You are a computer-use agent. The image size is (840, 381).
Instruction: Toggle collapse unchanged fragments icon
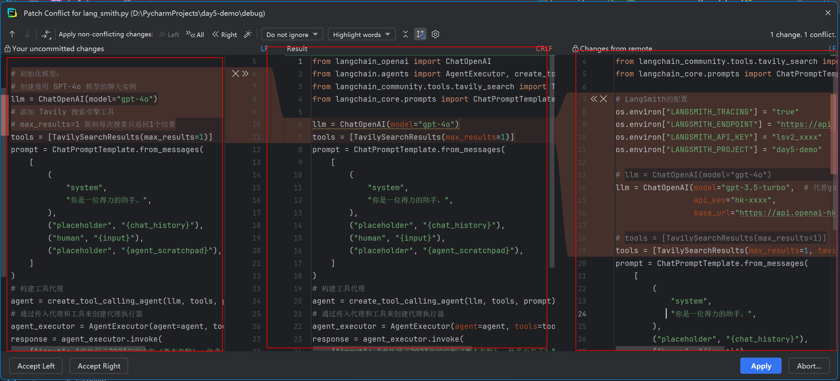coord(406,34)
